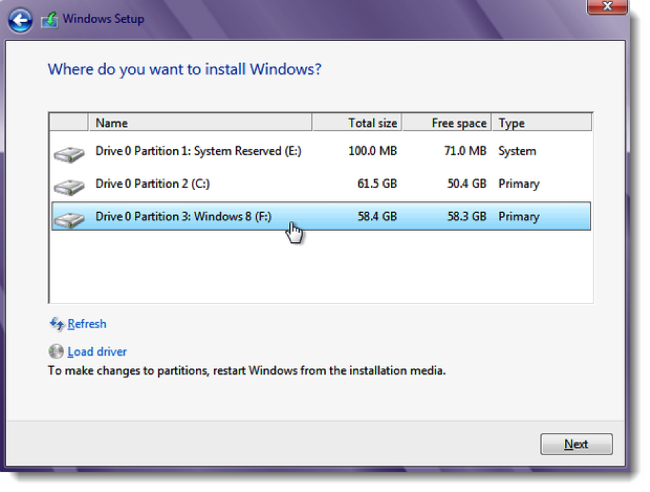650x492 pixels.
Task: Click the Load driver disc icon
Action: [x=56, y=351]
